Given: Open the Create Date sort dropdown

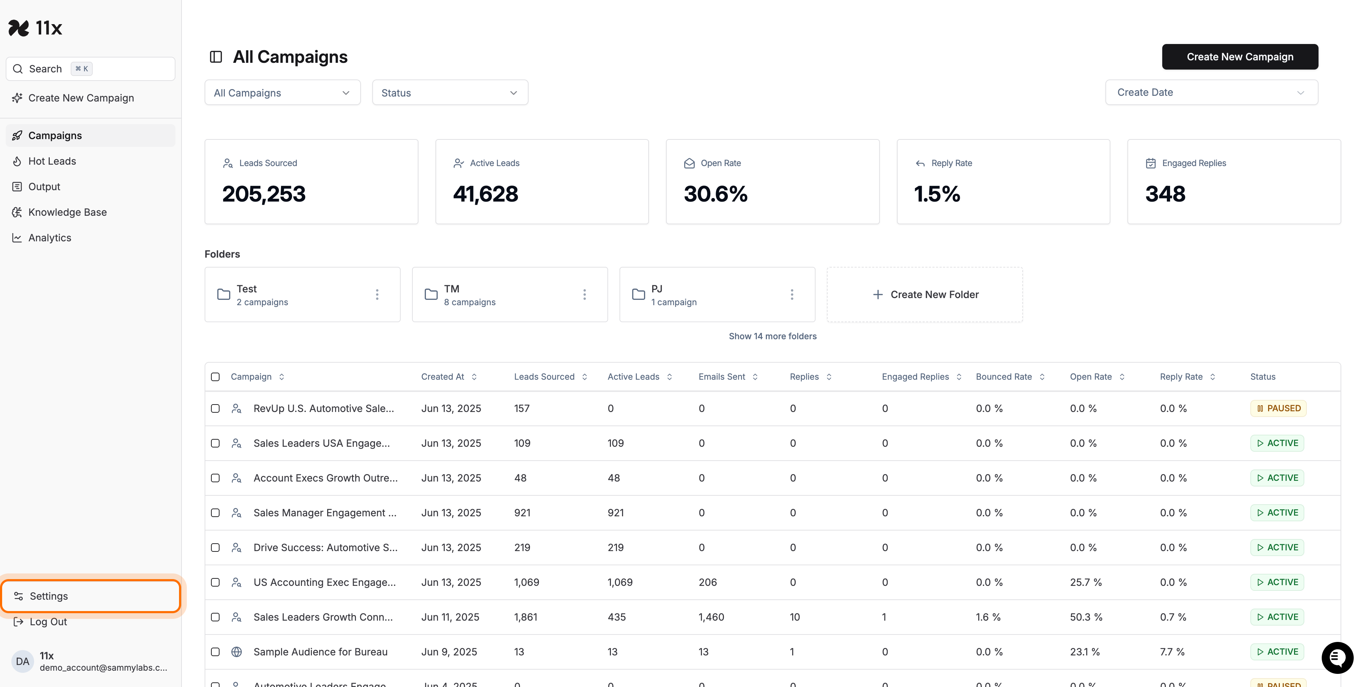Looking at the screenshot, I should (x=1211, y=93).
